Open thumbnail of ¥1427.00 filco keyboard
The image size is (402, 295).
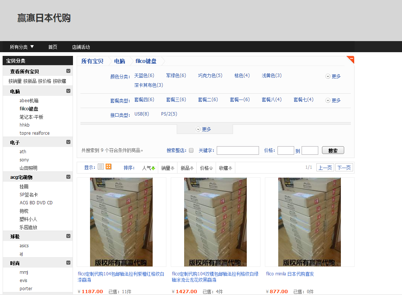pos(215,222)
